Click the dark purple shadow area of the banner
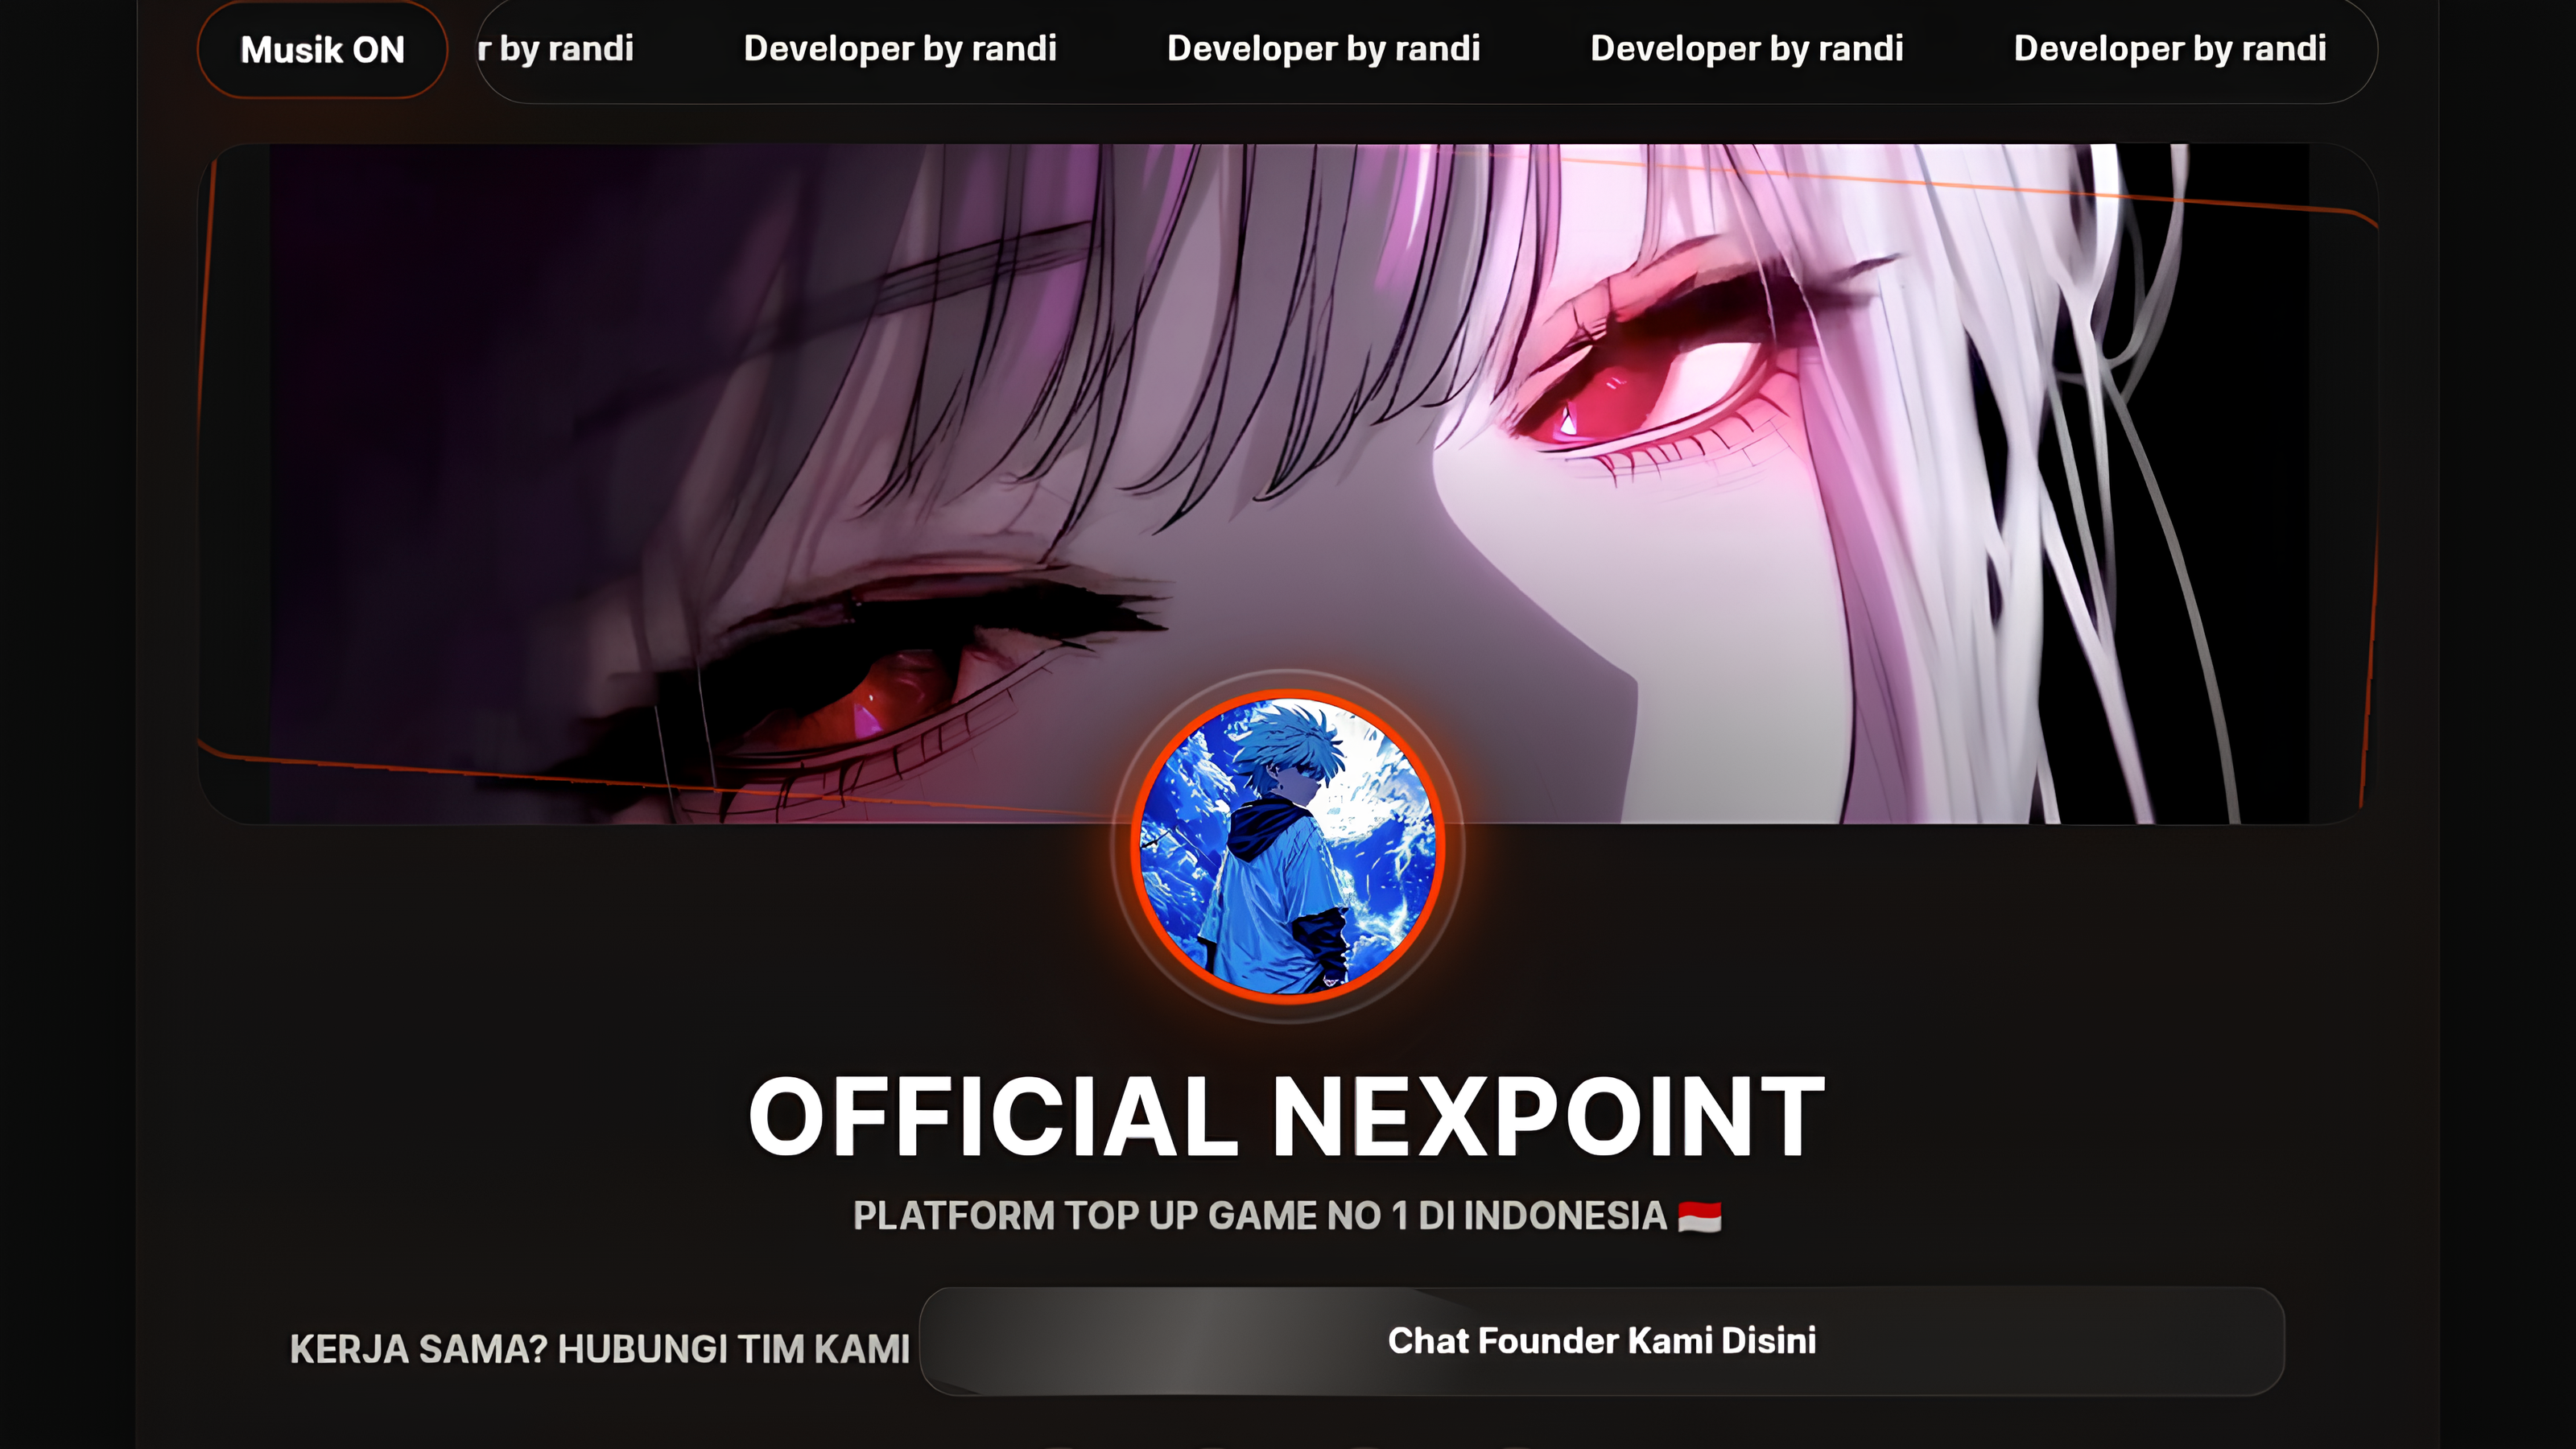This screenshot has width=2576, height=1449. click(450, 400)
